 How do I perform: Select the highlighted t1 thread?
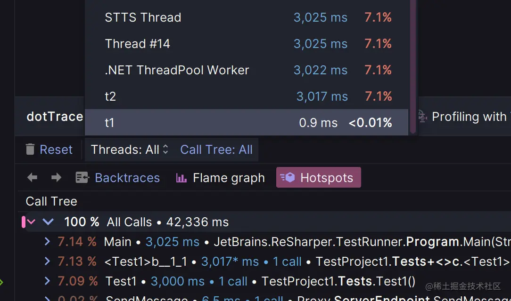pyautogui.click(x=247, y=122)
